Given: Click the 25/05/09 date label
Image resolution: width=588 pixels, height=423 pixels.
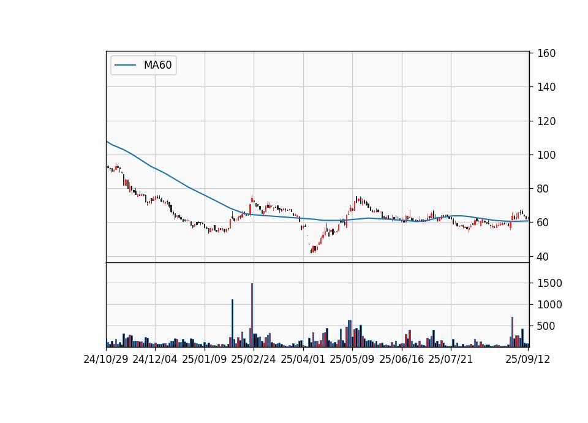Looking at the screenshot, I should pos(352,359).
